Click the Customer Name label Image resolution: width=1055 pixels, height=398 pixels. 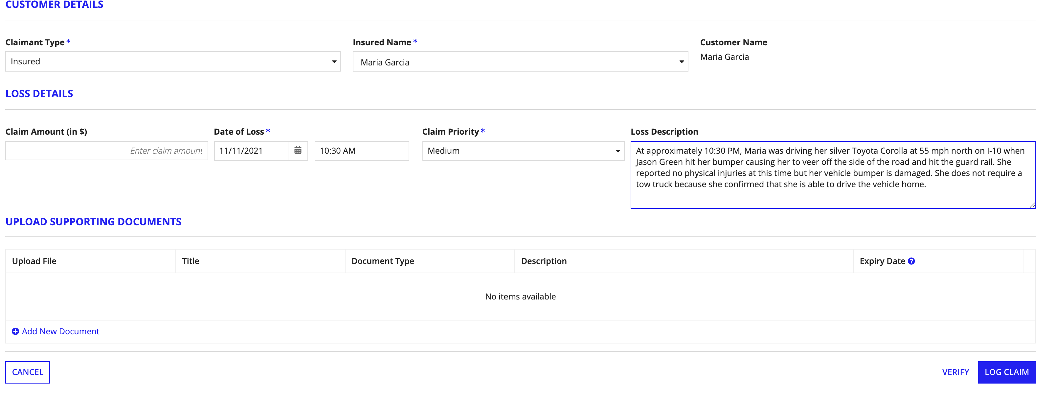[733, 42]
